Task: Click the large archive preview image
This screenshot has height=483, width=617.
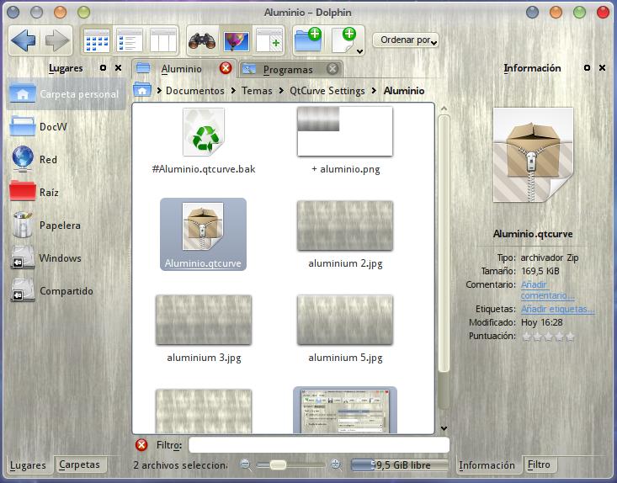Action: [x=533, y=155]
